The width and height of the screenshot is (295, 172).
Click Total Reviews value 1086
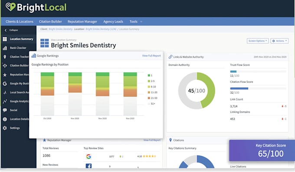point(46,155)
